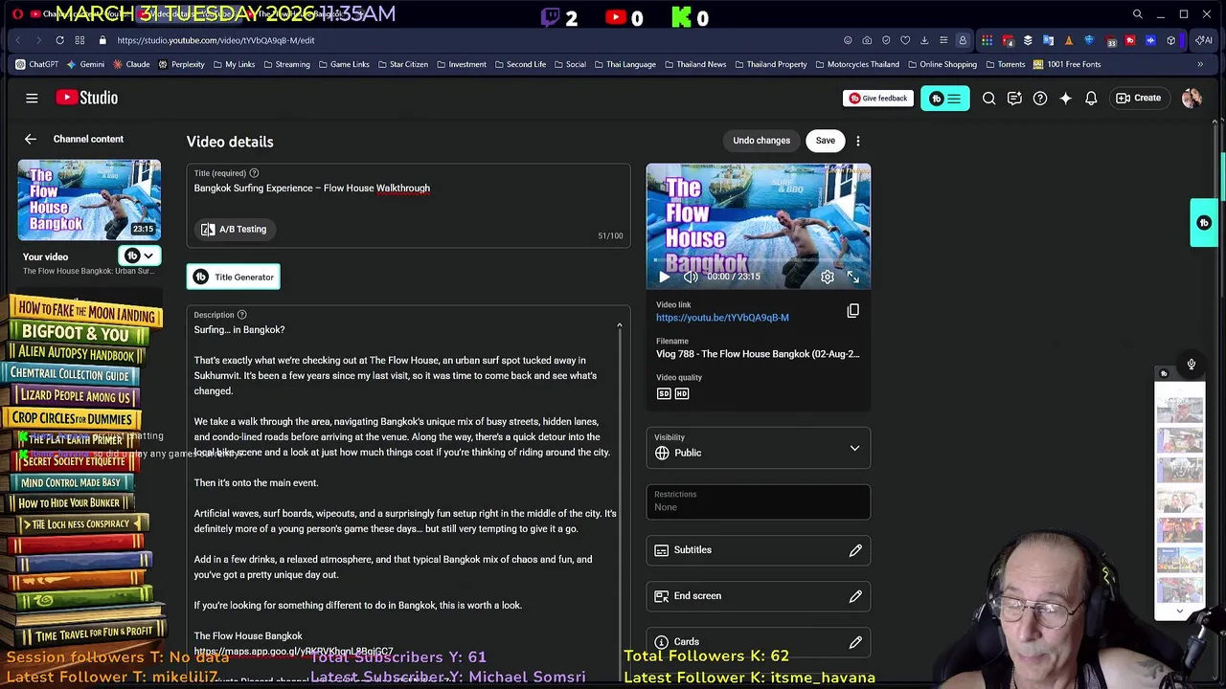Open the Help question mark icon

[1040, 98]
